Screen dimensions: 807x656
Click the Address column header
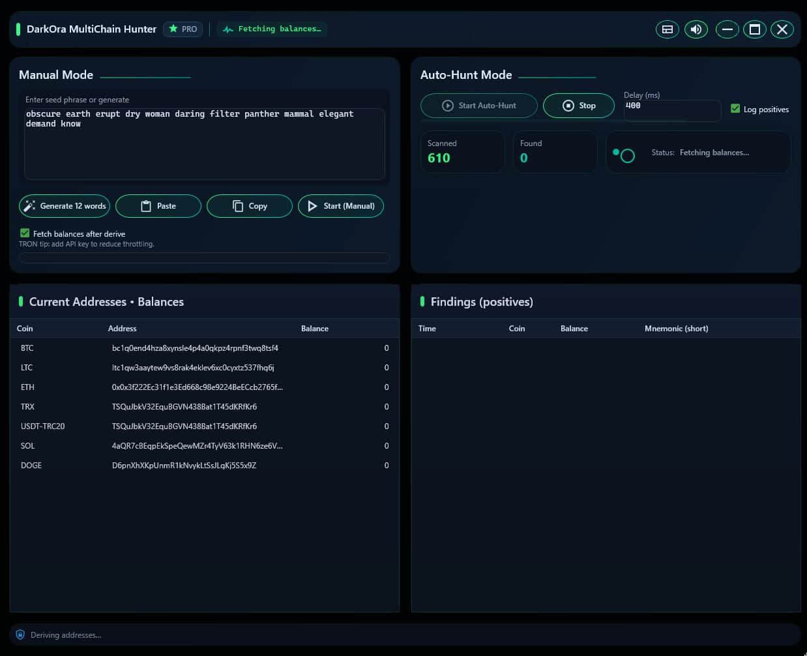123,329
